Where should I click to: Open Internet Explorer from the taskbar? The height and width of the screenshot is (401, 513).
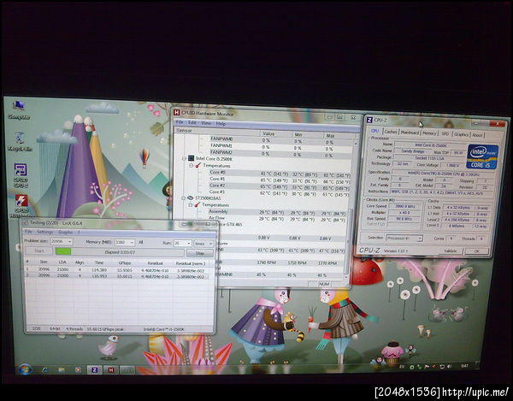click(45, 370)
